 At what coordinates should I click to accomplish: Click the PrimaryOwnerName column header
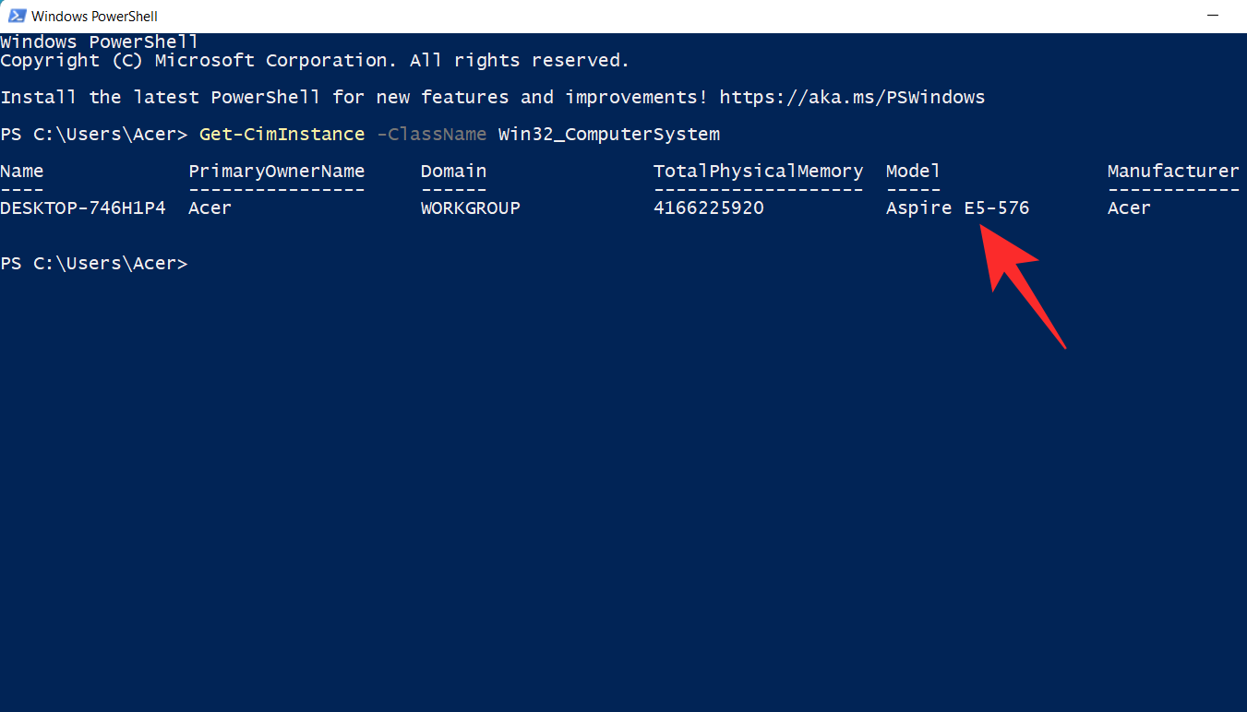pos(276,172)
